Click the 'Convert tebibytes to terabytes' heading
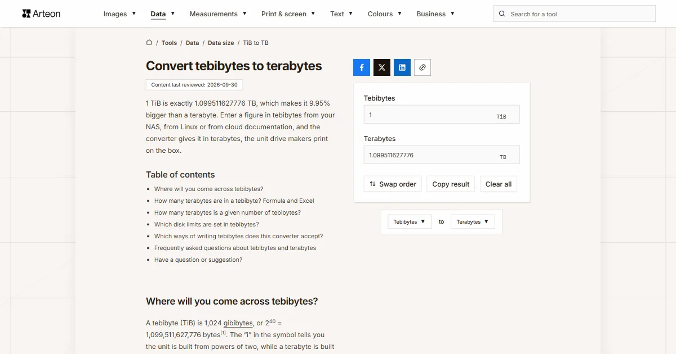 [x=234, y=66]
